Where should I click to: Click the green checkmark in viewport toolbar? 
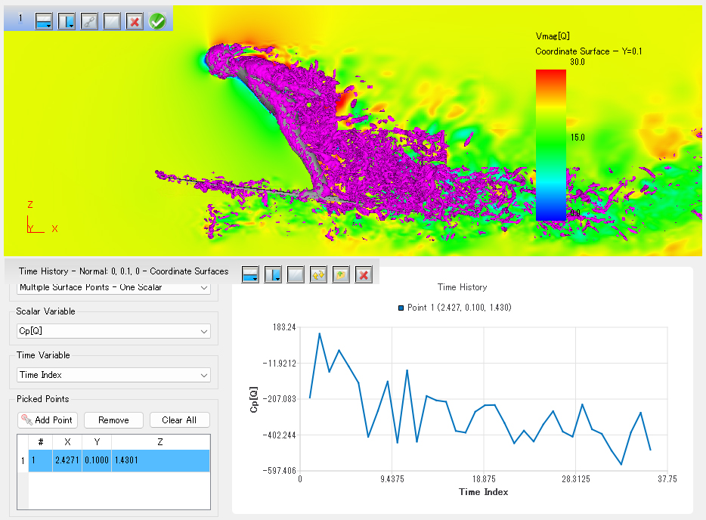click(x=157, y=21)
